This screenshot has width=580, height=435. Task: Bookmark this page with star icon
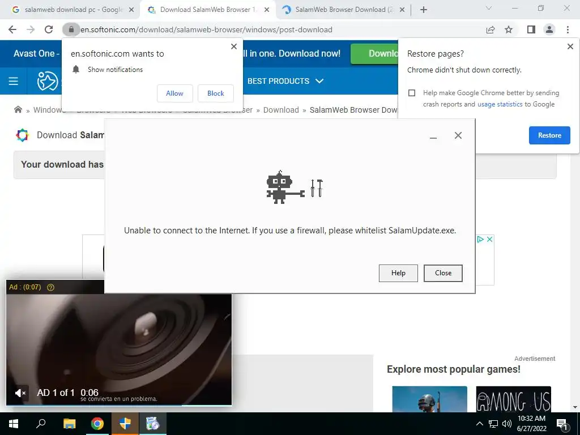pos(509,29)
